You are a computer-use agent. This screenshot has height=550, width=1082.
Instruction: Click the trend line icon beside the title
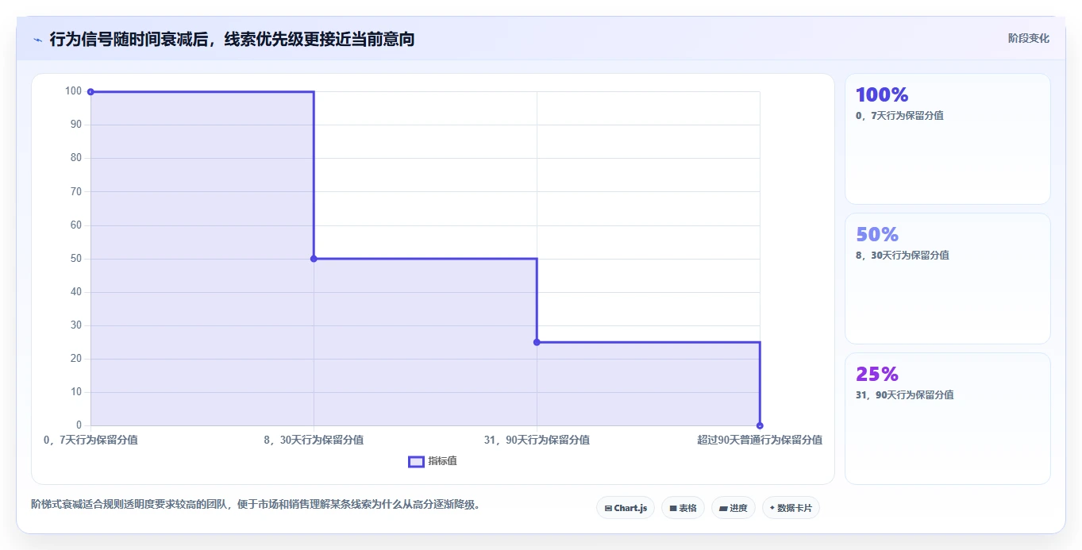click(x=37, y=40)
